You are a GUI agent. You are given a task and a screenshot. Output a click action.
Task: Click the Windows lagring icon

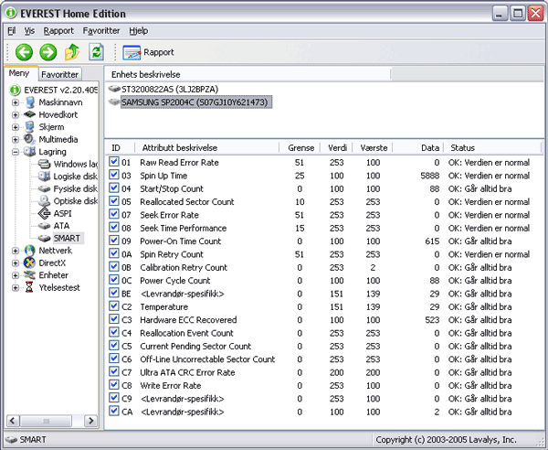click(45, 164)
